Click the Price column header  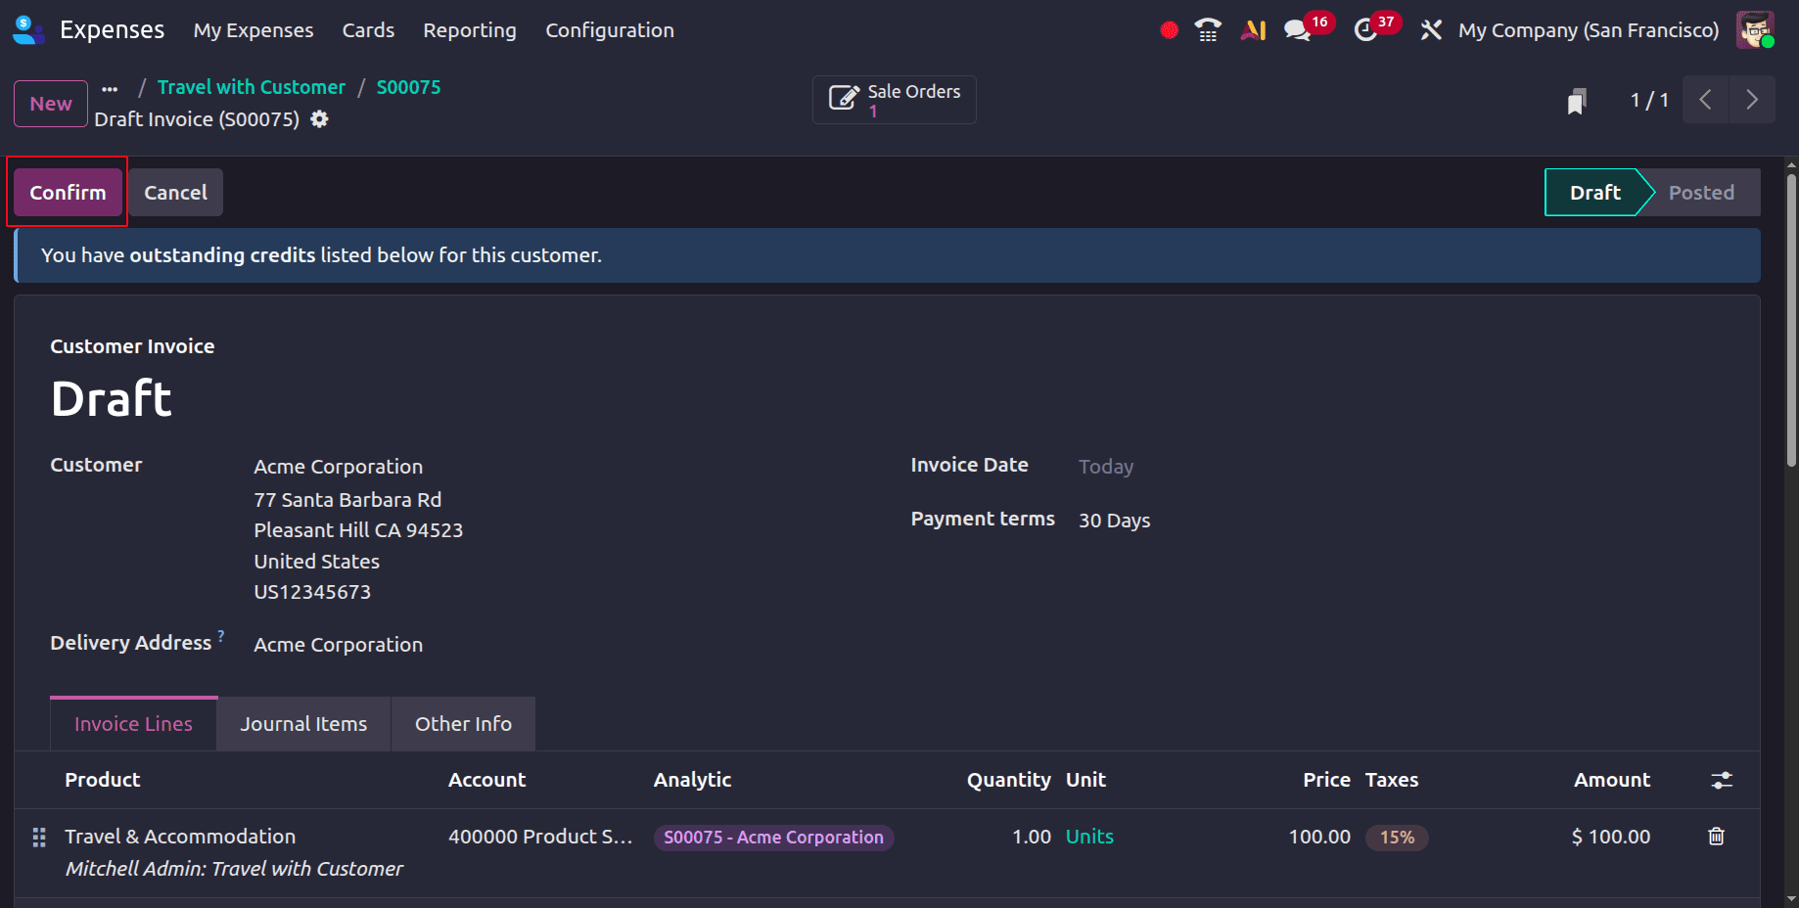point(1326,780)
